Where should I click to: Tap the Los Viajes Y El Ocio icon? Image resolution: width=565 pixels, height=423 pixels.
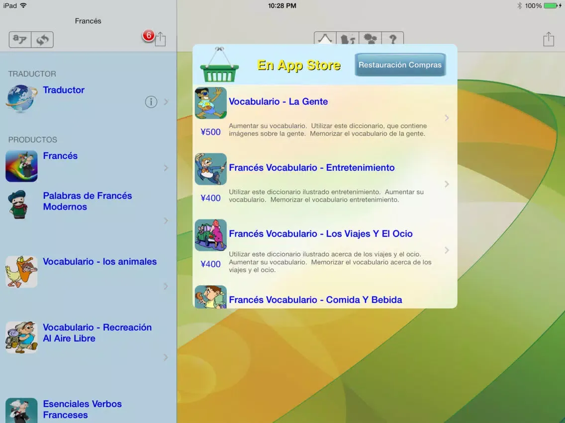point(211,235)
